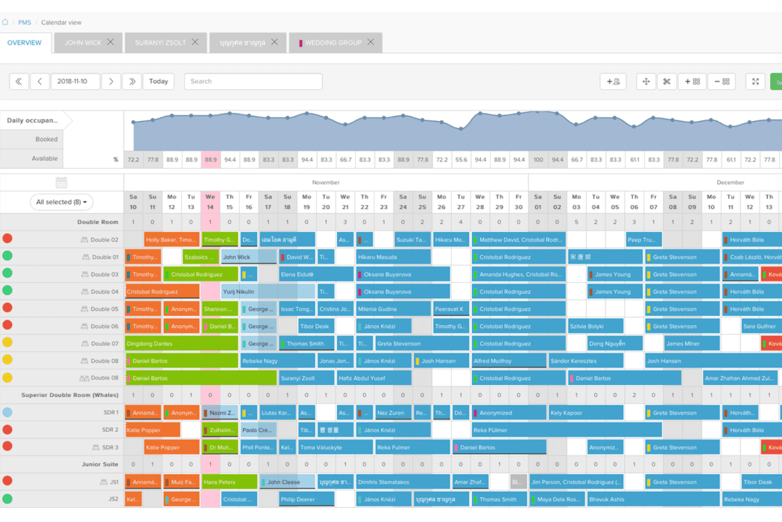Click the add rooms plus-grid icon
782x522 pixels.
[x=692, y=81]
